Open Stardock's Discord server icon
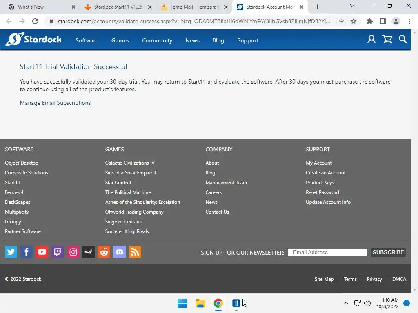This screenshot has height=313, width=418. tap(120, 252)
